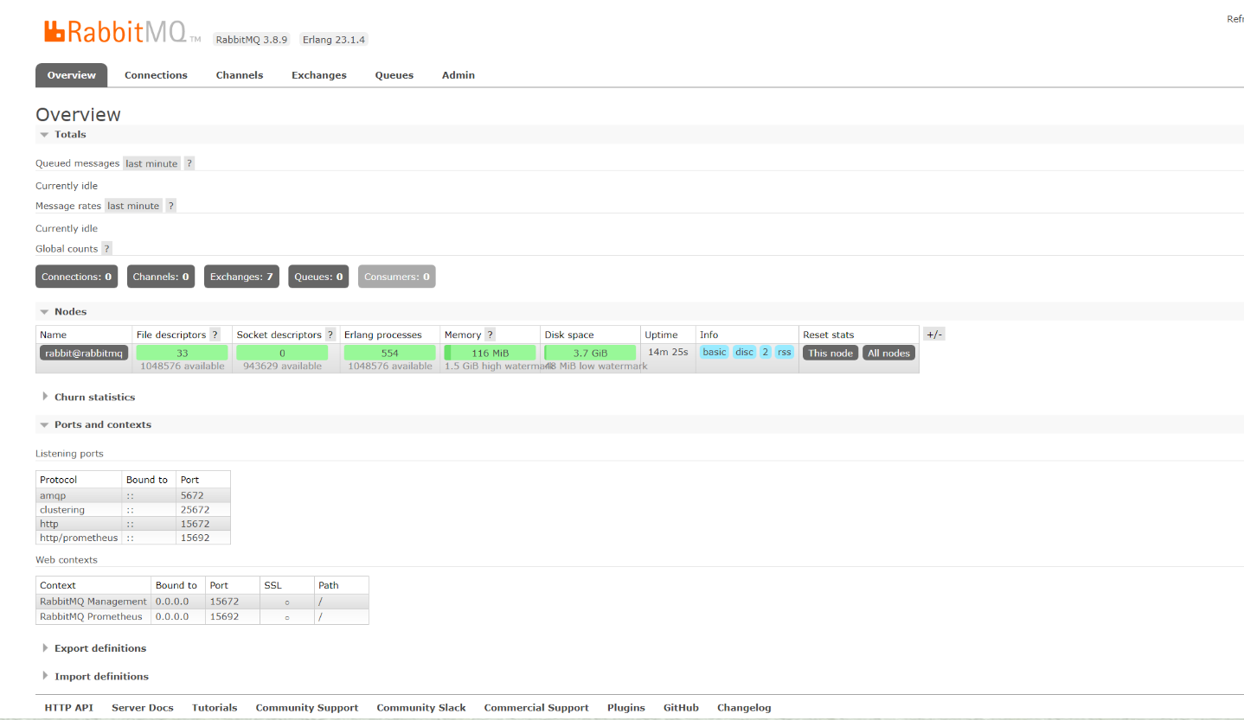Click the Exchanges: 7 count button
This screenshot has height=720, width=1244.
(x=241, y=277)
